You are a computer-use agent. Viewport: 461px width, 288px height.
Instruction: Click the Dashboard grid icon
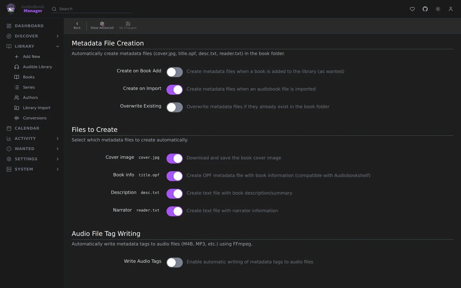coord(9,26)
